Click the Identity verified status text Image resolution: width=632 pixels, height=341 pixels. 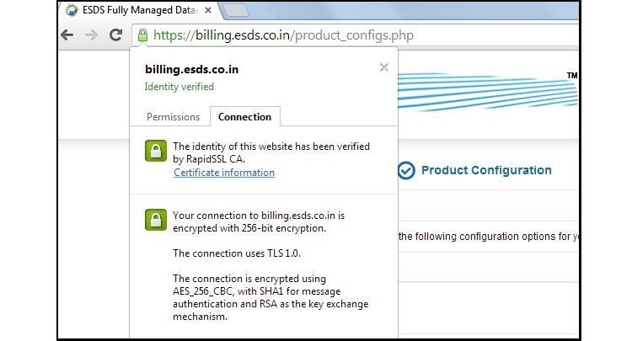coord(179,87)
